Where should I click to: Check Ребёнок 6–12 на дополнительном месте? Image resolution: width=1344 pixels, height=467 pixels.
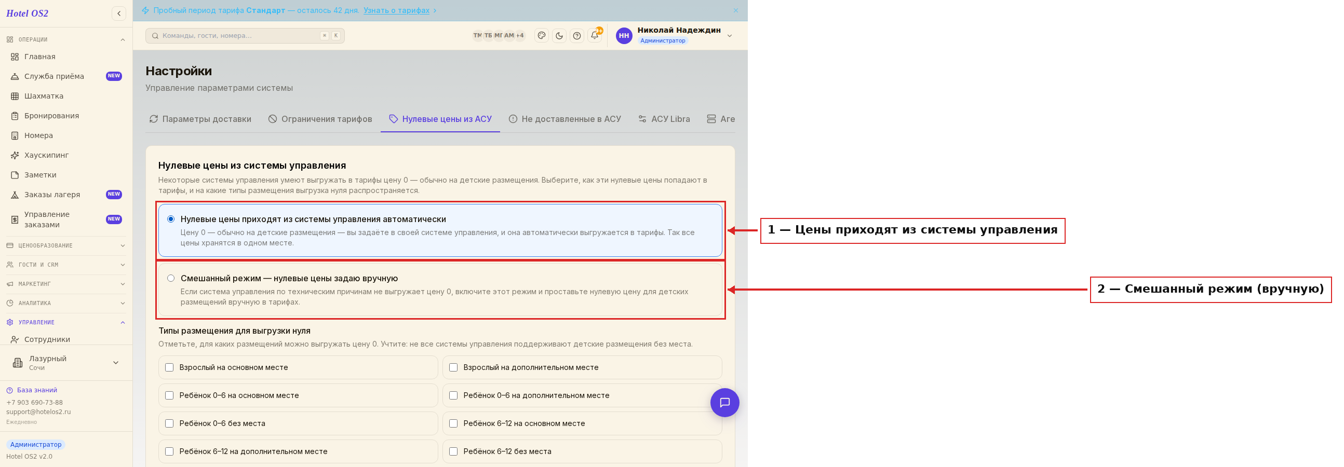169,452
